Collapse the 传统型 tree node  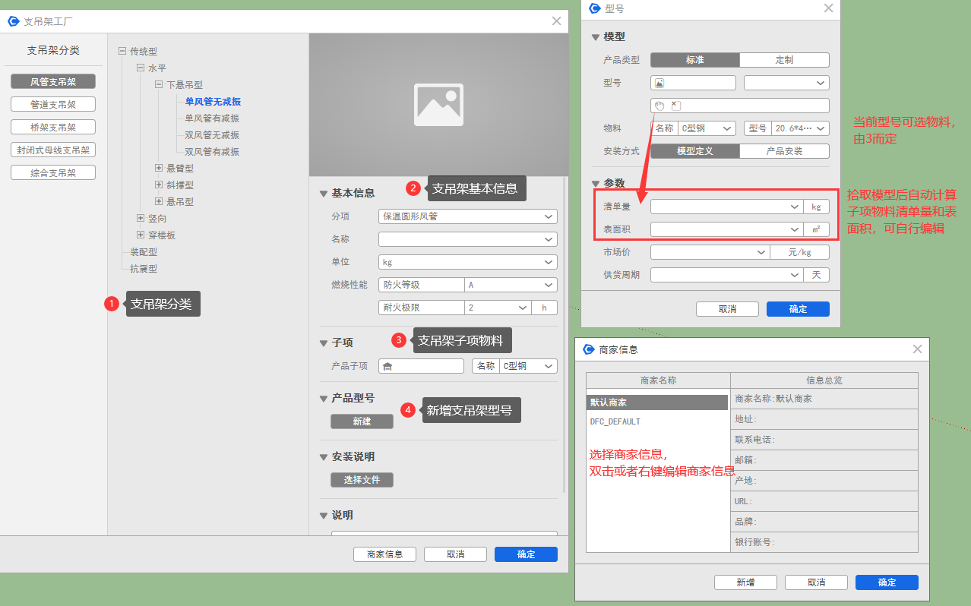point(122,52)
